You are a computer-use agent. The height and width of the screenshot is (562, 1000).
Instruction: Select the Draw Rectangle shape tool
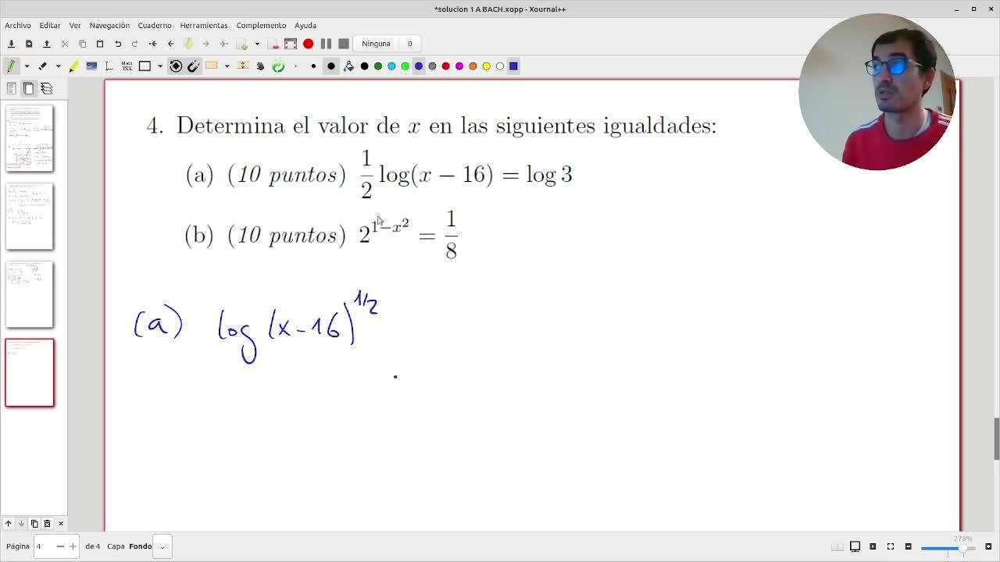[145, 66]
